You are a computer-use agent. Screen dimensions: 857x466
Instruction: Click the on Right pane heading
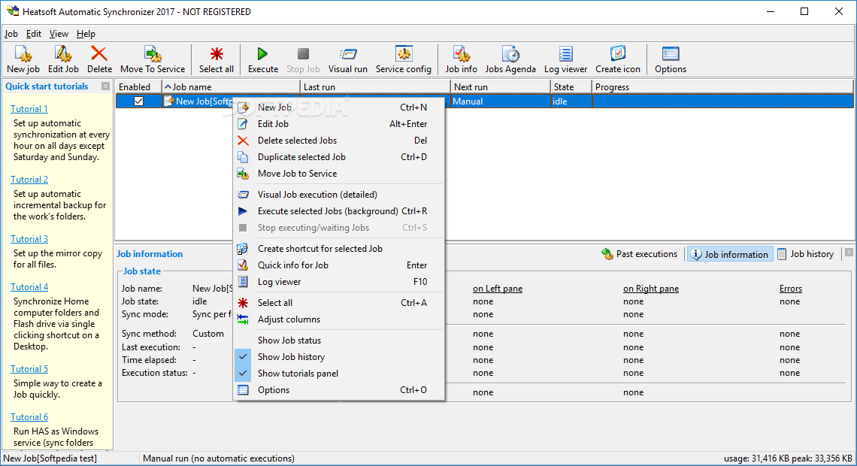point(651,289)
